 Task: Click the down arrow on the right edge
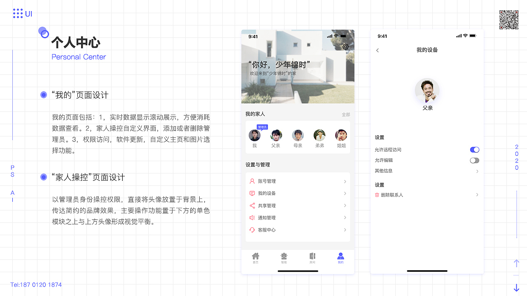[516, 288]
